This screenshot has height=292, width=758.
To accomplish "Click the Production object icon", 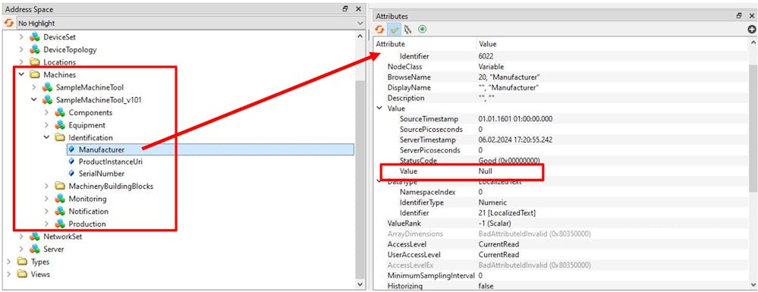I will 59,224.
